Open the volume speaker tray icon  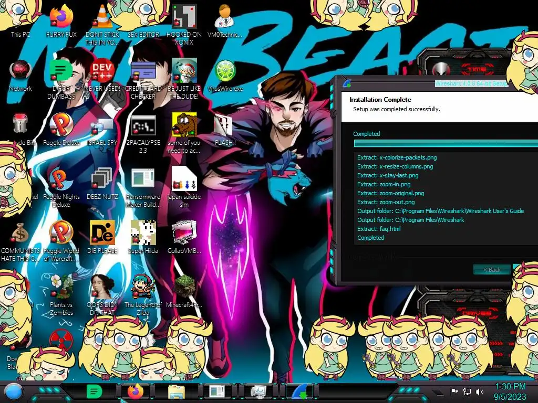pos(479,391)
